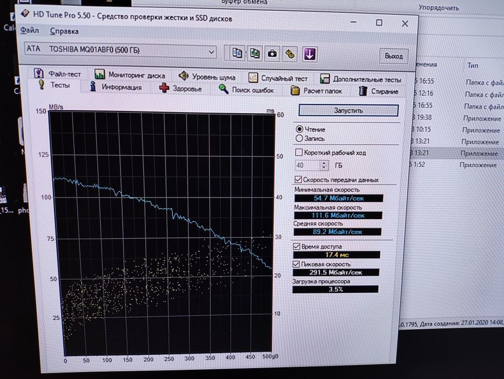Open the Файл menu
Viewport: 504px width, 379px height.
coord(29,31)
